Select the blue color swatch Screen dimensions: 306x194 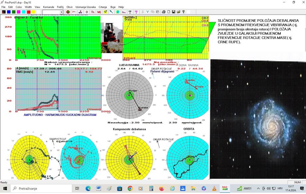9,12
